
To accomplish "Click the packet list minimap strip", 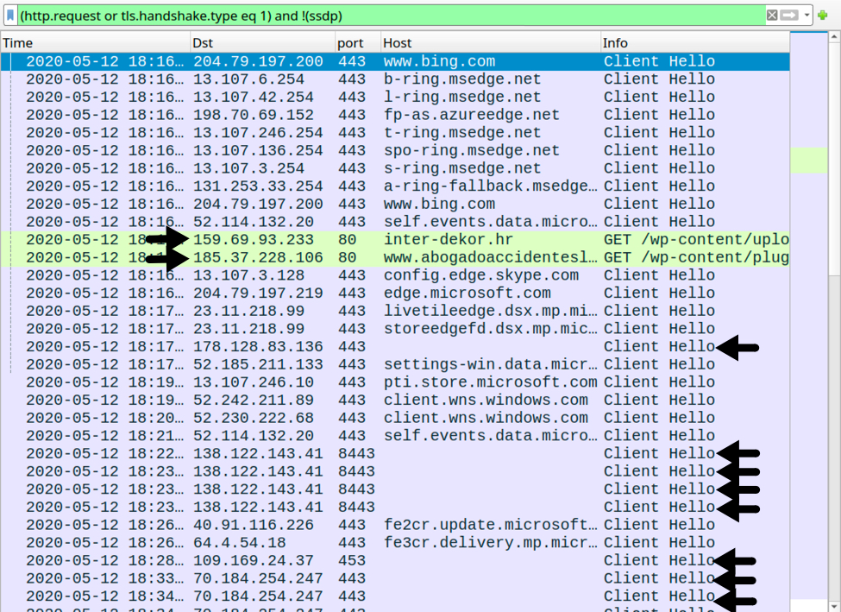I will pos(809,322).
